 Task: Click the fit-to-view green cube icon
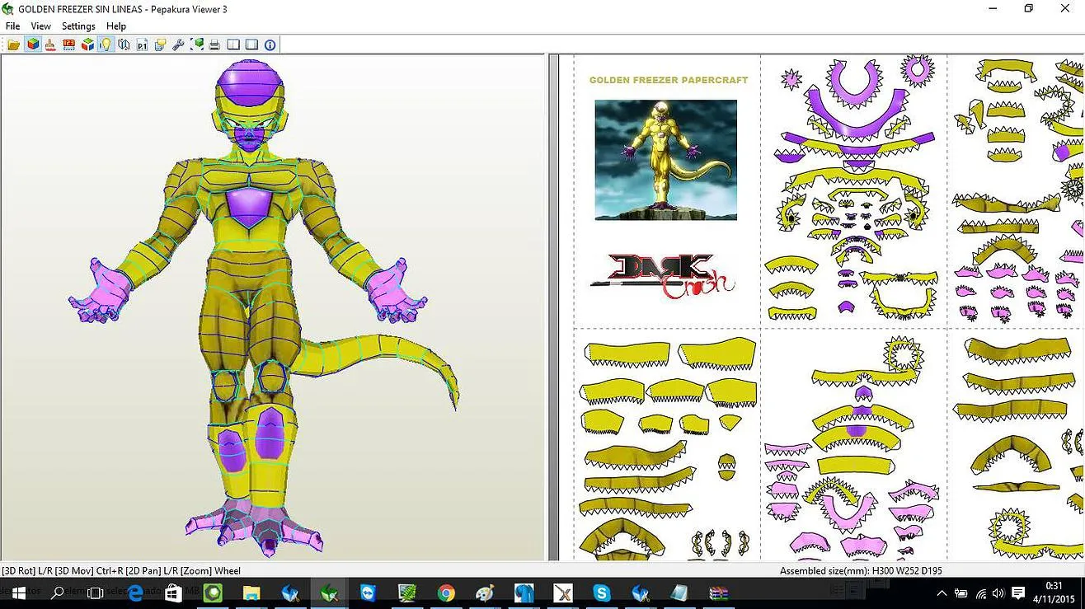click(x=197, y=45)
